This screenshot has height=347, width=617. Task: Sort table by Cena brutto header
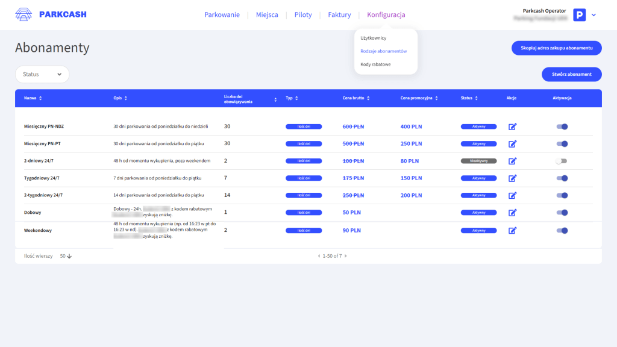coord(355,98)
